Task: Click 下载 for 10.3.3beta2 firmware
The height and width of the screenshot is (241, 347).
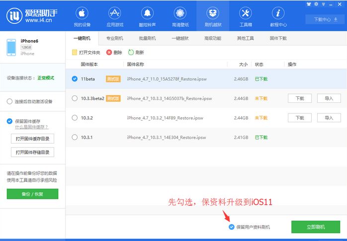Action: 300,98
